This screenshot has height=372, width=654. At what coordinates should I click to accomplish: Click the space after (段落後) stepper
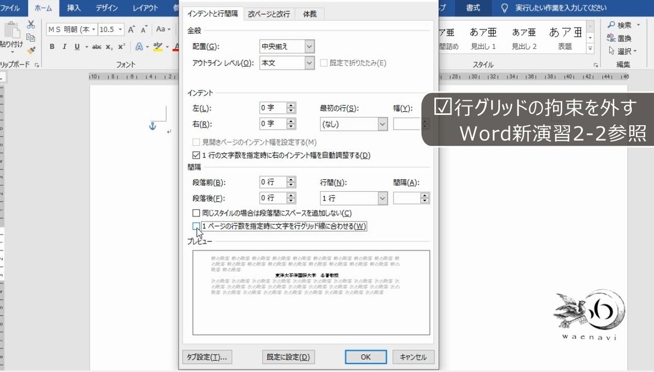(291, 198)
